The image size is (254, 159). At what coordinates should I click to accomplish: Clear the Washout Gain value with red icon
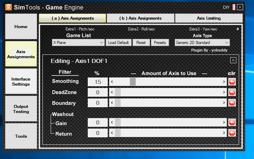click(x=232, y=122)
